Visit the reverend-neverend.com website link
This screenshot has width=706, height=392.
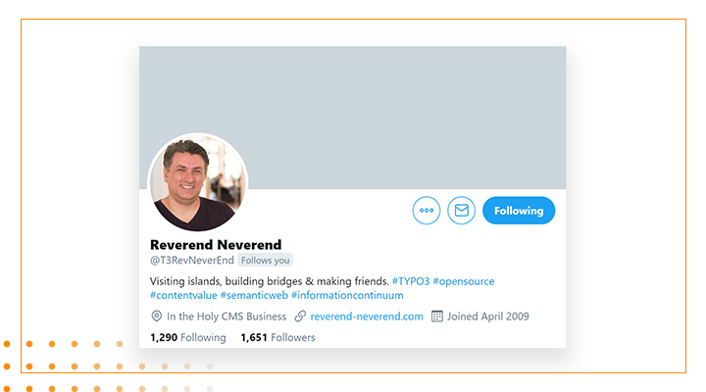pos(367,317)
